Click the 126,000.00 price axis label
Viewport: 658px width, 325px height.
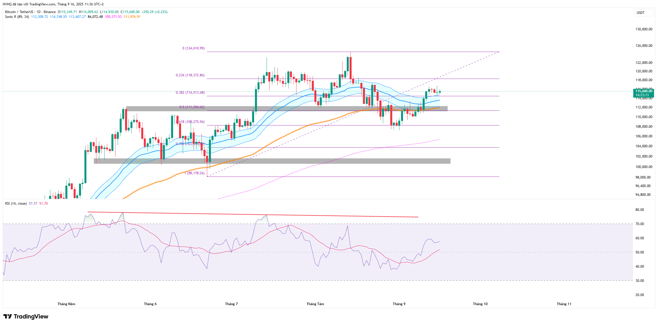pos(644,46)
